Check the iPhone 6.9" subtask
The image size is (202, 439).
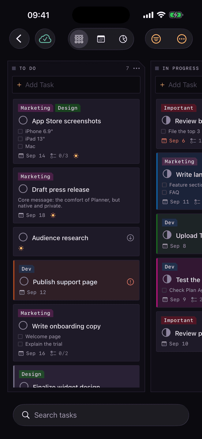(x=20, y=131)
